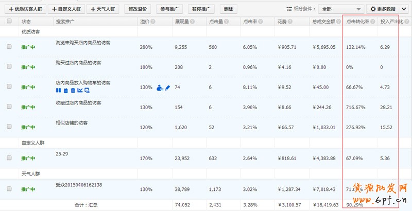Click the pause icon under 店内商品放入购物车的访客

58,91
